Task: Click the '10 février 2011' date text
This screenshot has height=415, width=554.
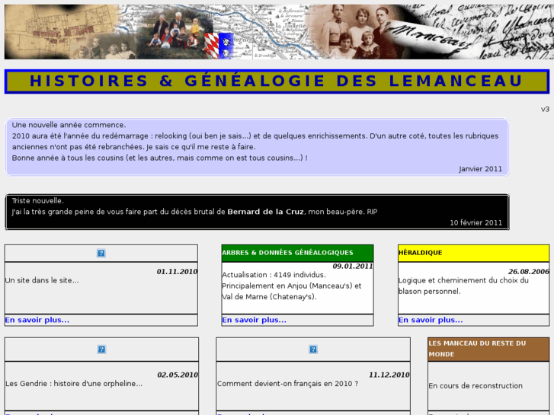Action: click(x=476, y=223)
